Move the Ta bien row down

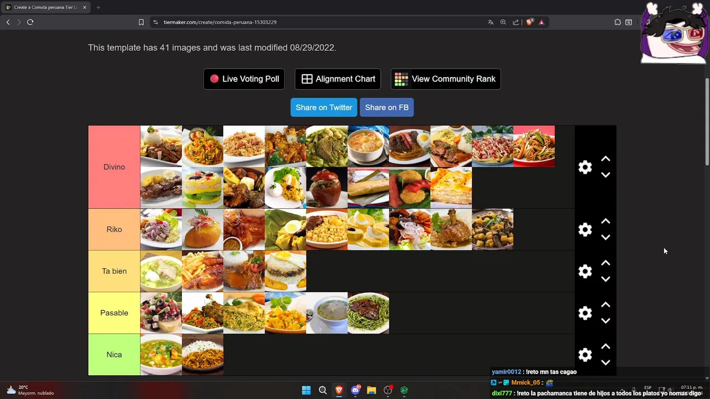pos(606,279)
